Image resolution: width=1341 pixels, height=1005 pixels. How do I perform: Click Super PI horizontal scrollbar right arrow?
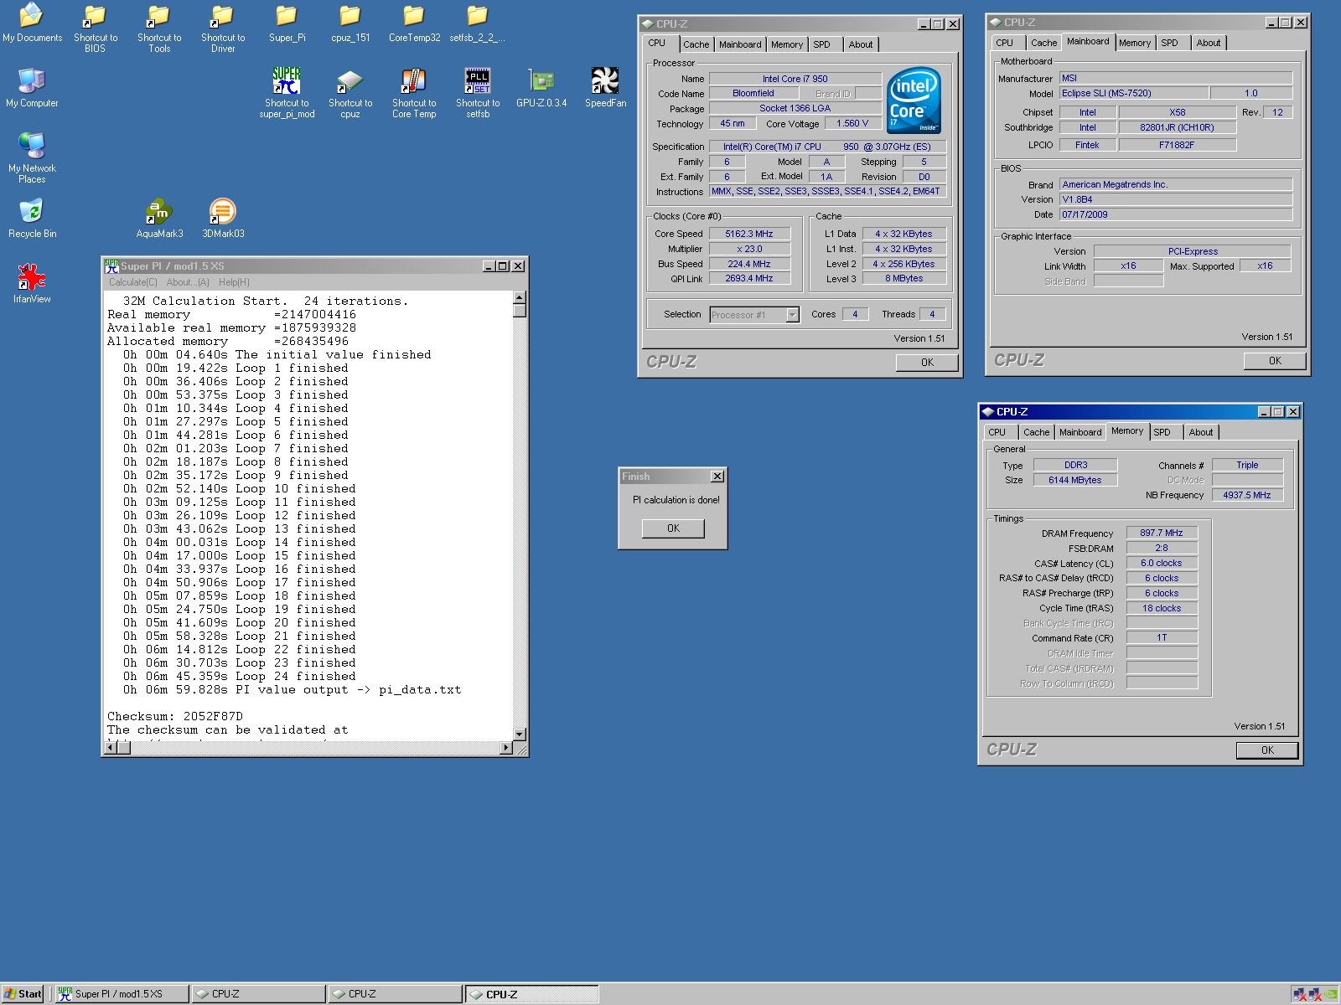[505, 748]
